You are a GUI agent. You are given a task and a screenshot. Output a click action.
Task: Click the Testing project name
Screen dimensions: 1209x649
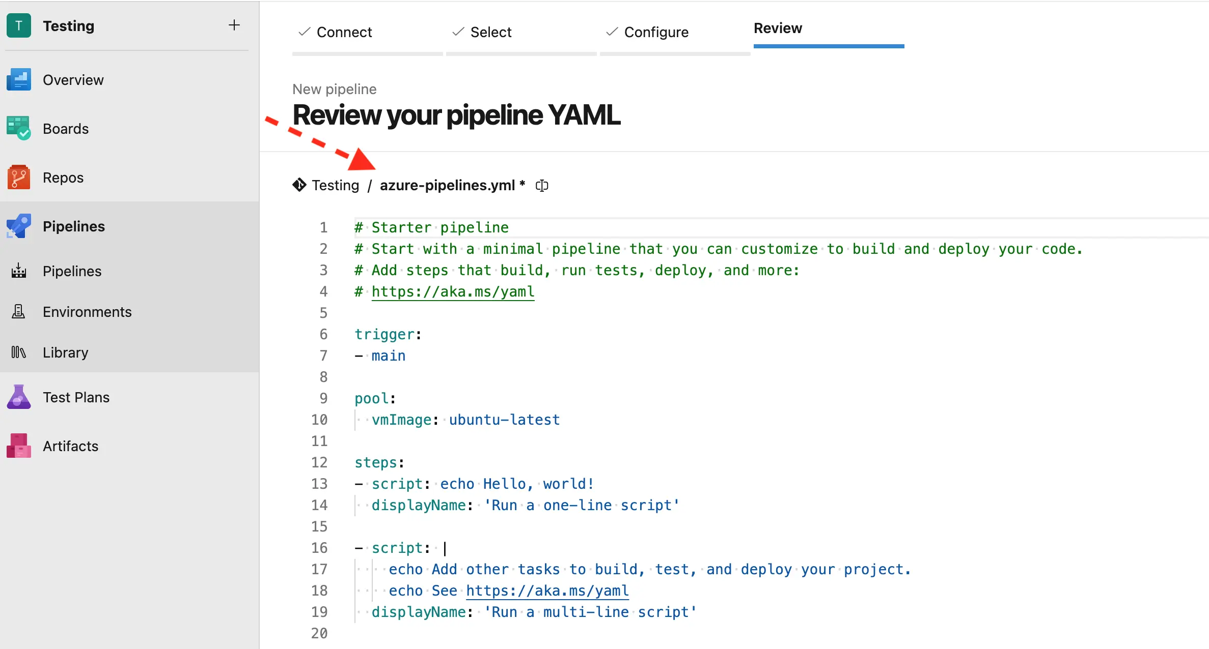pyautogui.click(x=69, y=26)
